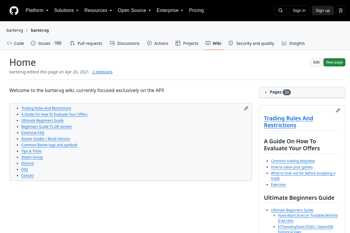Screen dimensions: 350x233
Task: Click the New page button
Action: [334, 62]
